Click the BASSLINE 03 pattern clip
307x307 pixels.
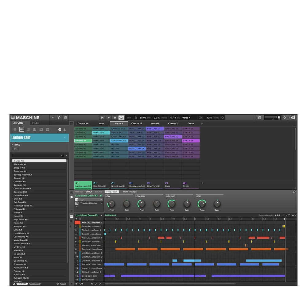pyautogui.click(x=173, y=137)
